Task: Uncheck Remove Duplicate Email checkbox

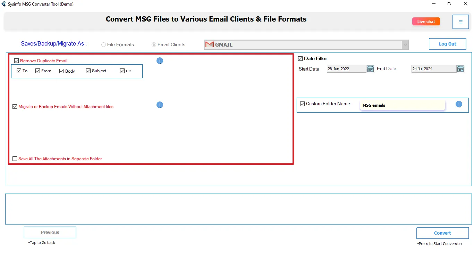Action: point(17,61)
